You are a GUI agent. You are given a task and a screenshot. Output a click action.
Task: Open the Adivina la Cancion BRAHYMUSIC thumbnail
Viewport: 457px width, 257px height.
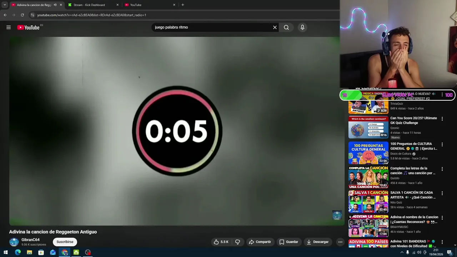click(368, 226)
